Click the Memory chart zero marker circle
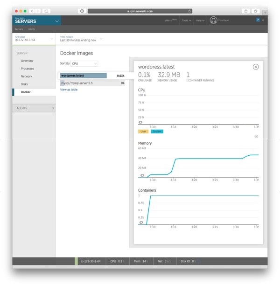Viewport: 280px width, 284px height. [x=142, y=175]
